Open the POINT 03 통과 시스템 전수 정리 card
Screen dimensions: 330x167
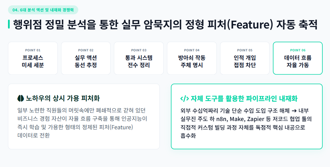coord(139,58)
